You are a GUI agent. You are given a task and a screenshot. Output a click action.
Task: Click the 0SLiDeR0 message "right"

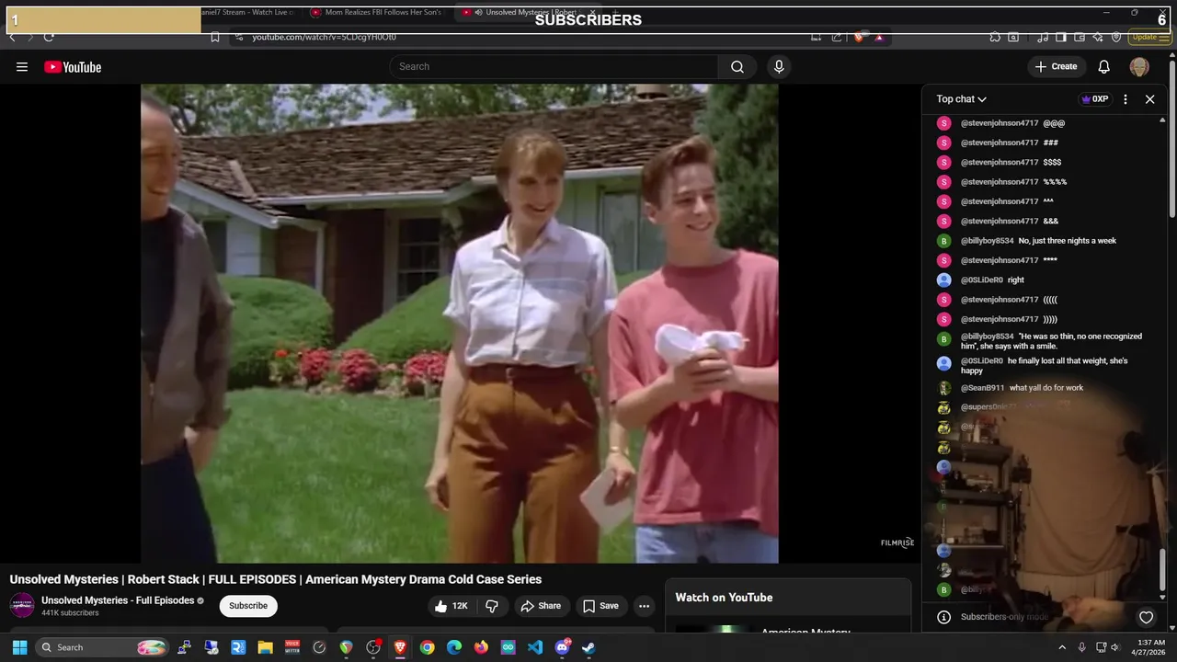pyautogui.click(x=1016, y=280)
